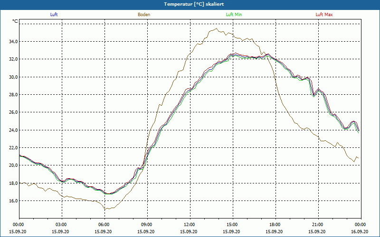Screen dimensions: 380x237
Task: Click the 34,0 y-axis value
Action: [x=13, y=42]
